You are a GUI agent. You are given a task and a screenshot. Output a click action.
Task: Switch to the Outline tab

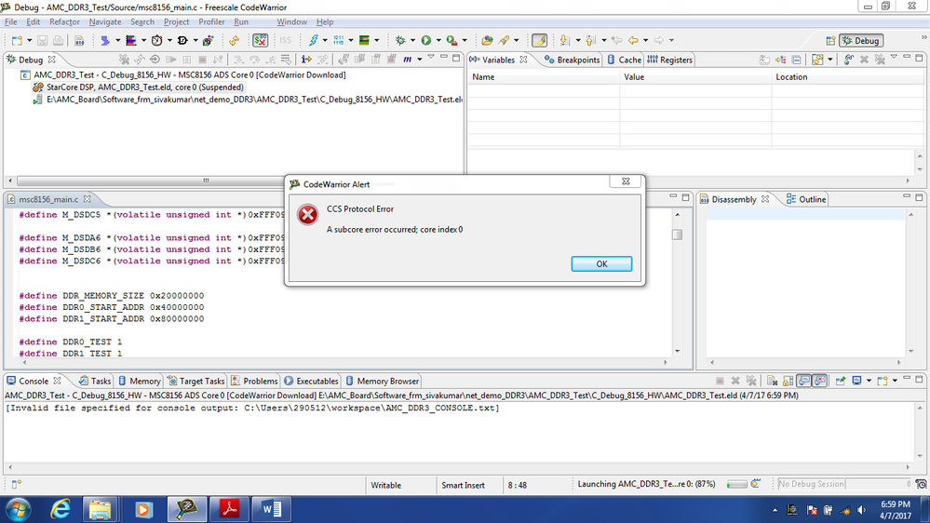pyautogui.click(x=806, y=199)
